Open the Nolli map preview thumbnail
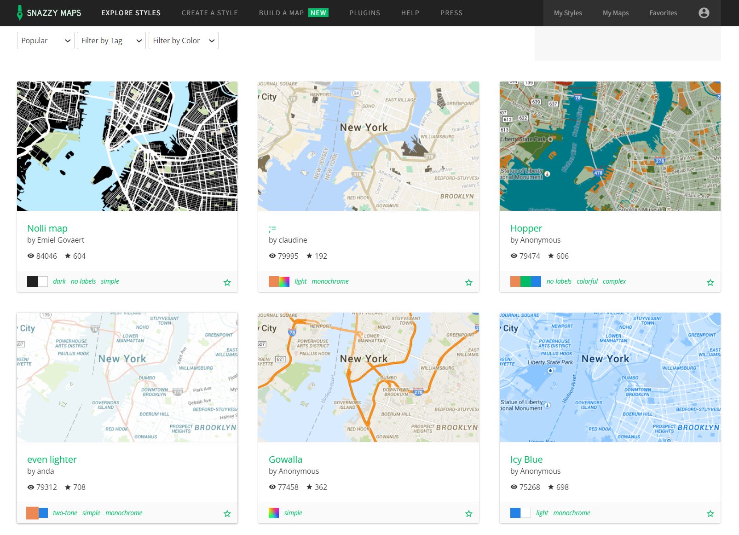 coord(127,146)
